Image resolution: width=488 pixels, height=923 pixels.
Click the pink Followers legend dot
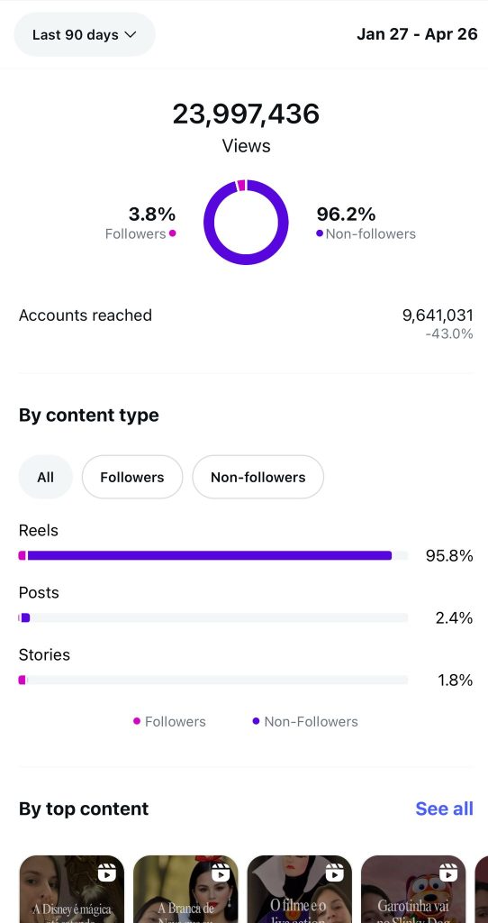pos(136,721)
